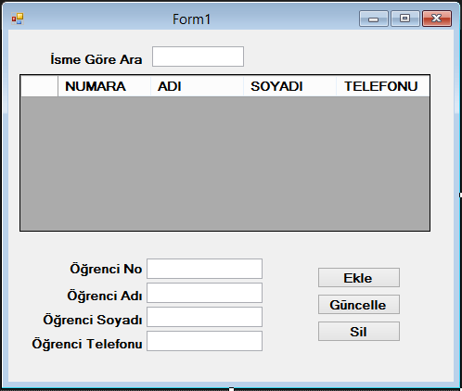Click the İsme Göre Ara search box

(198, 57)
